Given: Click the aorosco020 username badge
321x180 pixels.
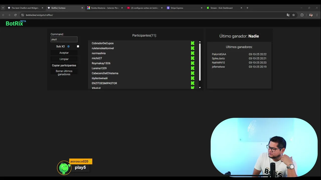Looking at the screenshot, I should (x=81, y=161).
